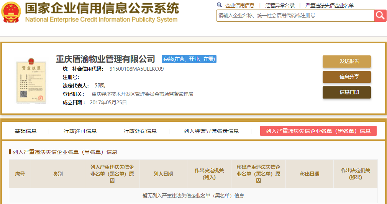The image size is (387, 204).
Task: Click the 存续(在营、开业、在册) status badge
Action: pos(189,59)
